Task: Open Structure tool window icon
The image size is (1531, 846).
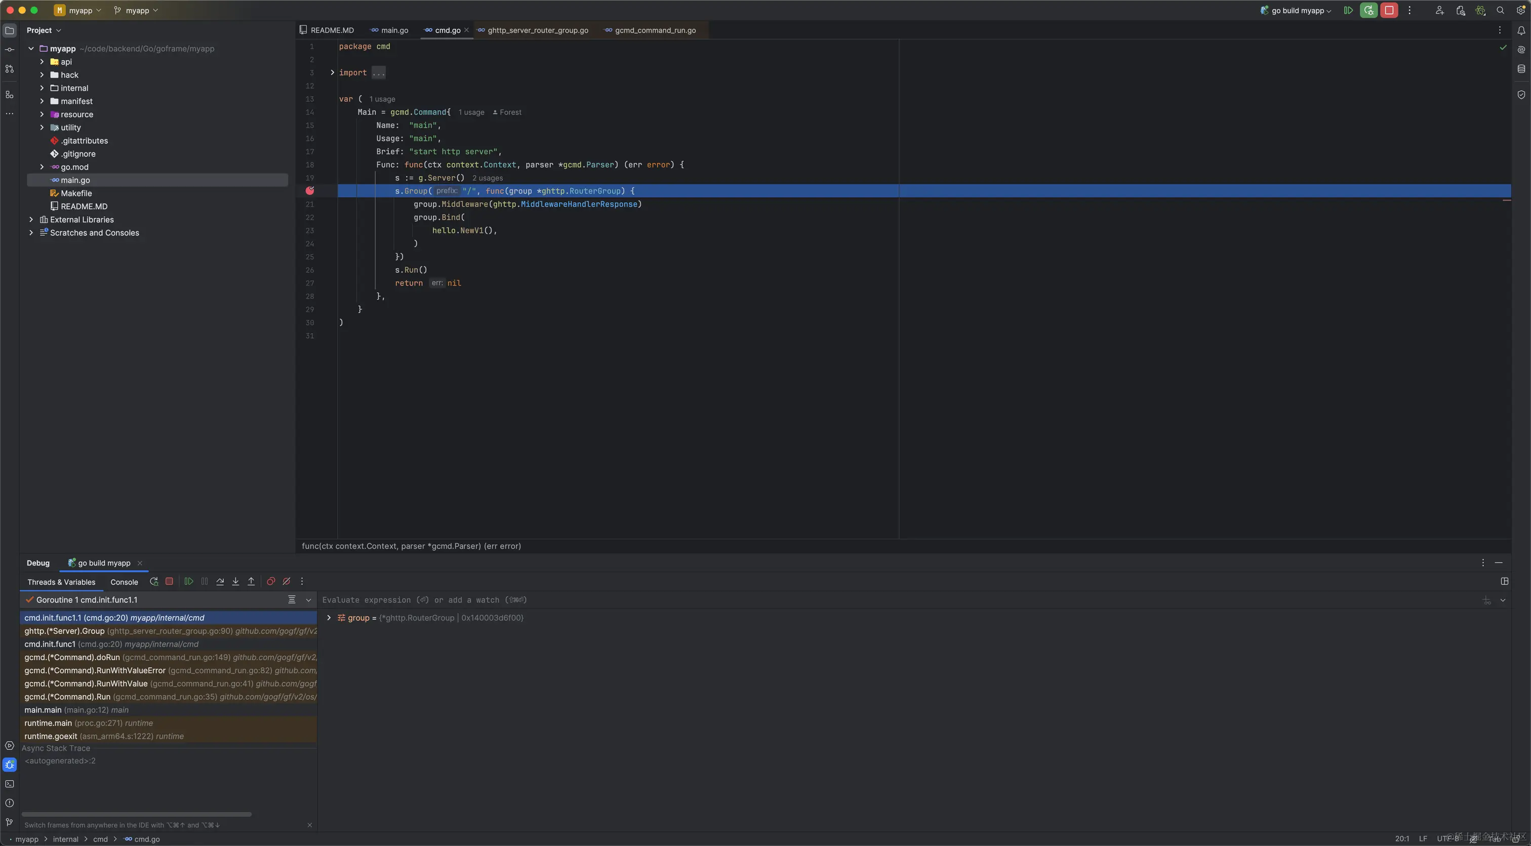Action: (10, 95)
